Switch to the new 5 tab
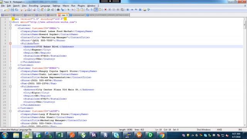Image resolution: width=247 pixels, height=139 pixels. pos(51,15)
